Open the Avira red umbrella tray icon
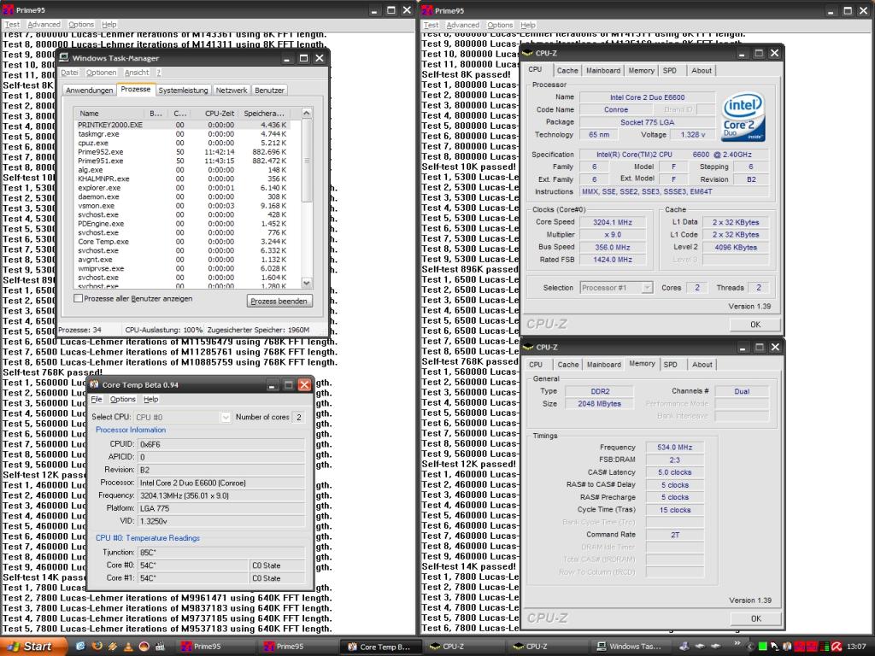This screenshot has height=656, width=875. 836,647
